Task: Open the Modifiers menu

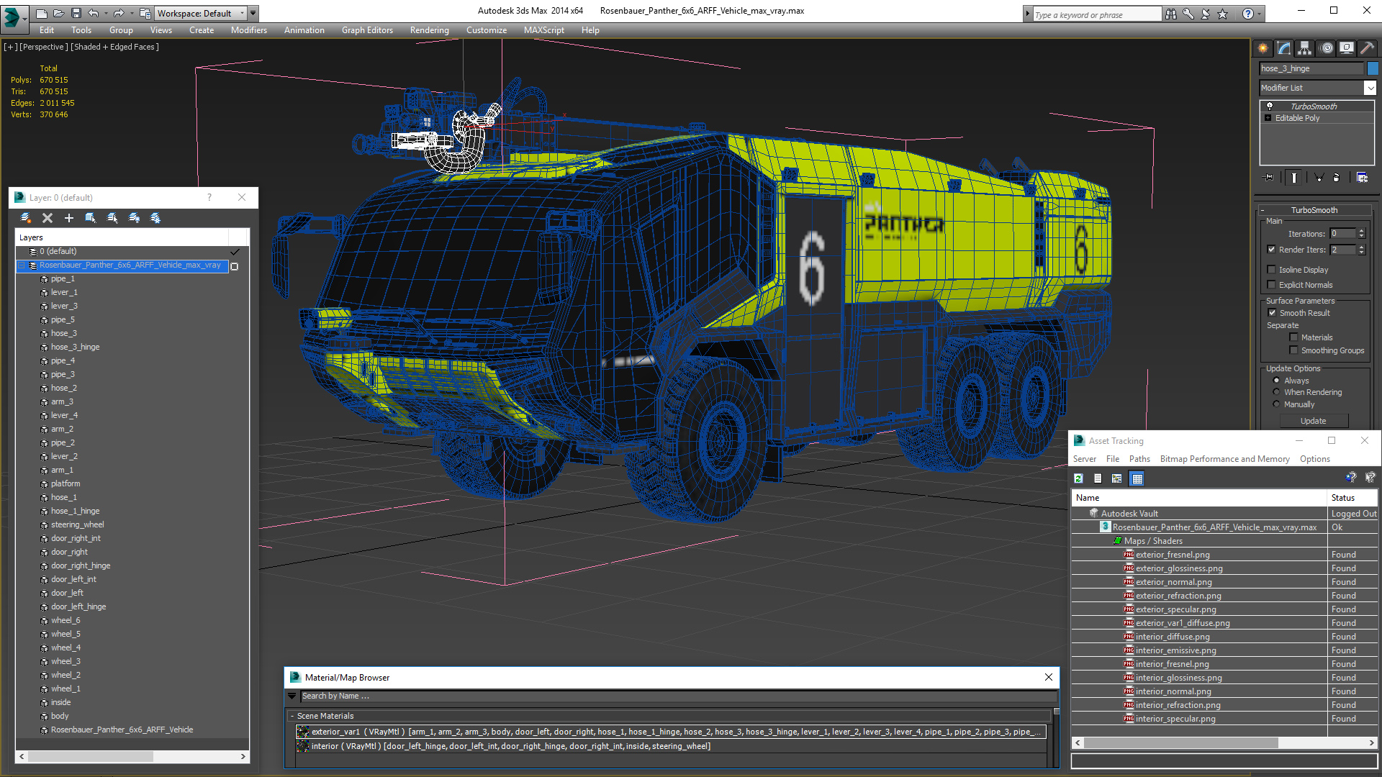Action: pos(249,30)
